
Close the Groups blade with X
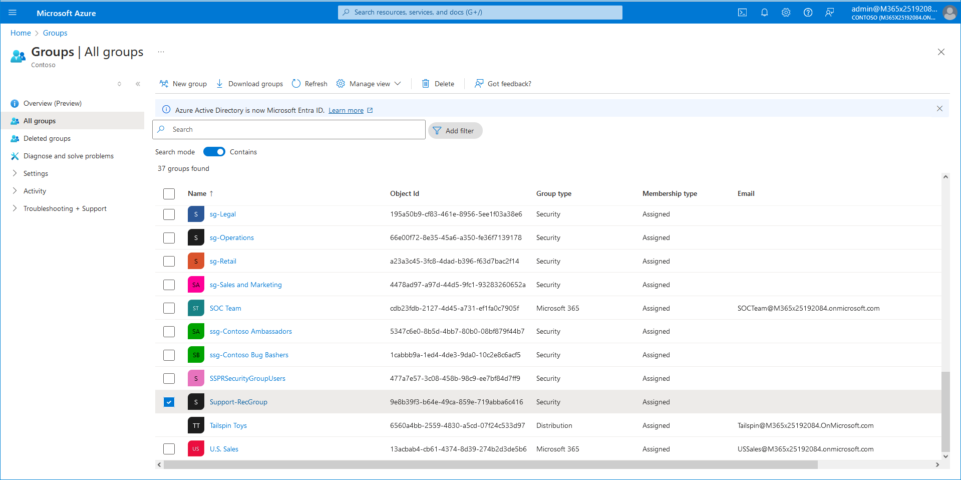click(941, 52)
